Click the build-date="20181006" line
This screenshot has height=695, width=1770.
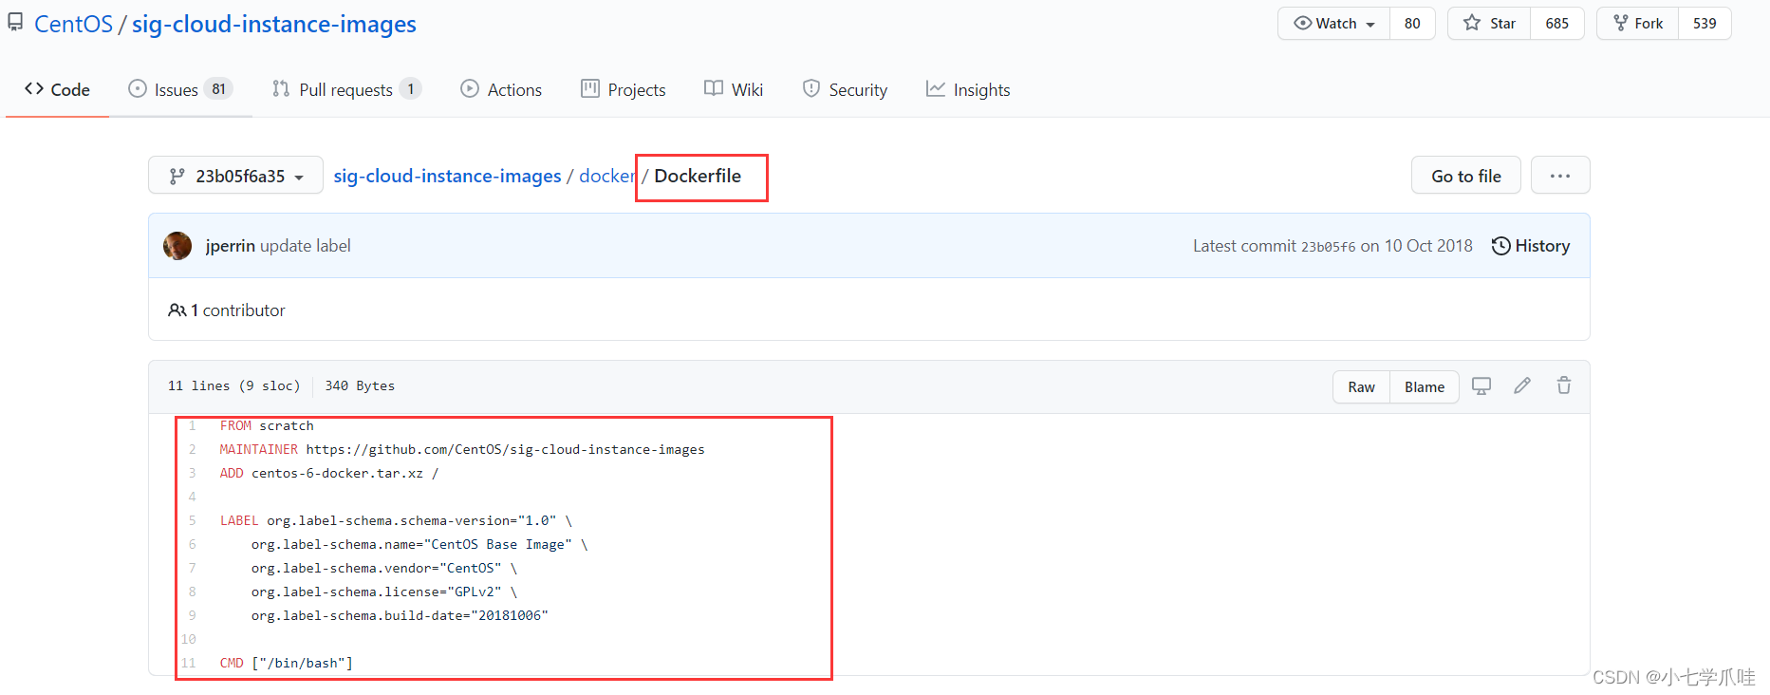pos(400,615)
